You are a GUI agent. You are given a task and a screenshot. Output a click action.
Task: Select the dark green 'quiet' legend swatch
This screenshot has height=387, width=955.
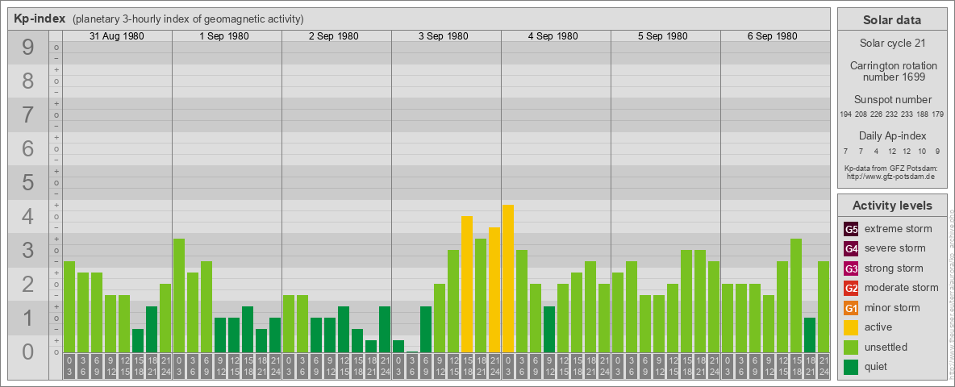click(x=852, y=366)
